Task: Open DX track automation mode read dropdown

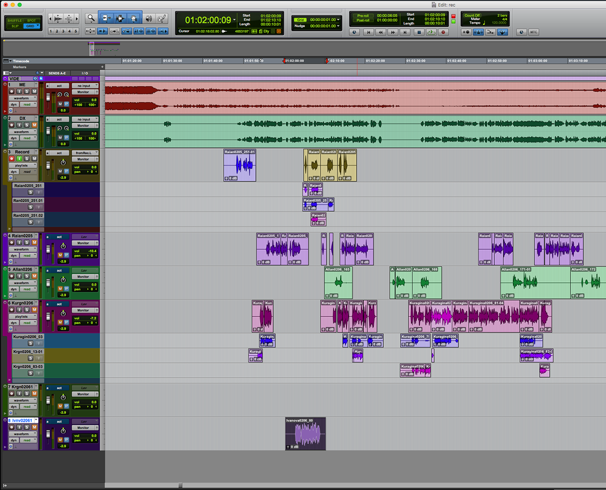Action: point(29,138)
